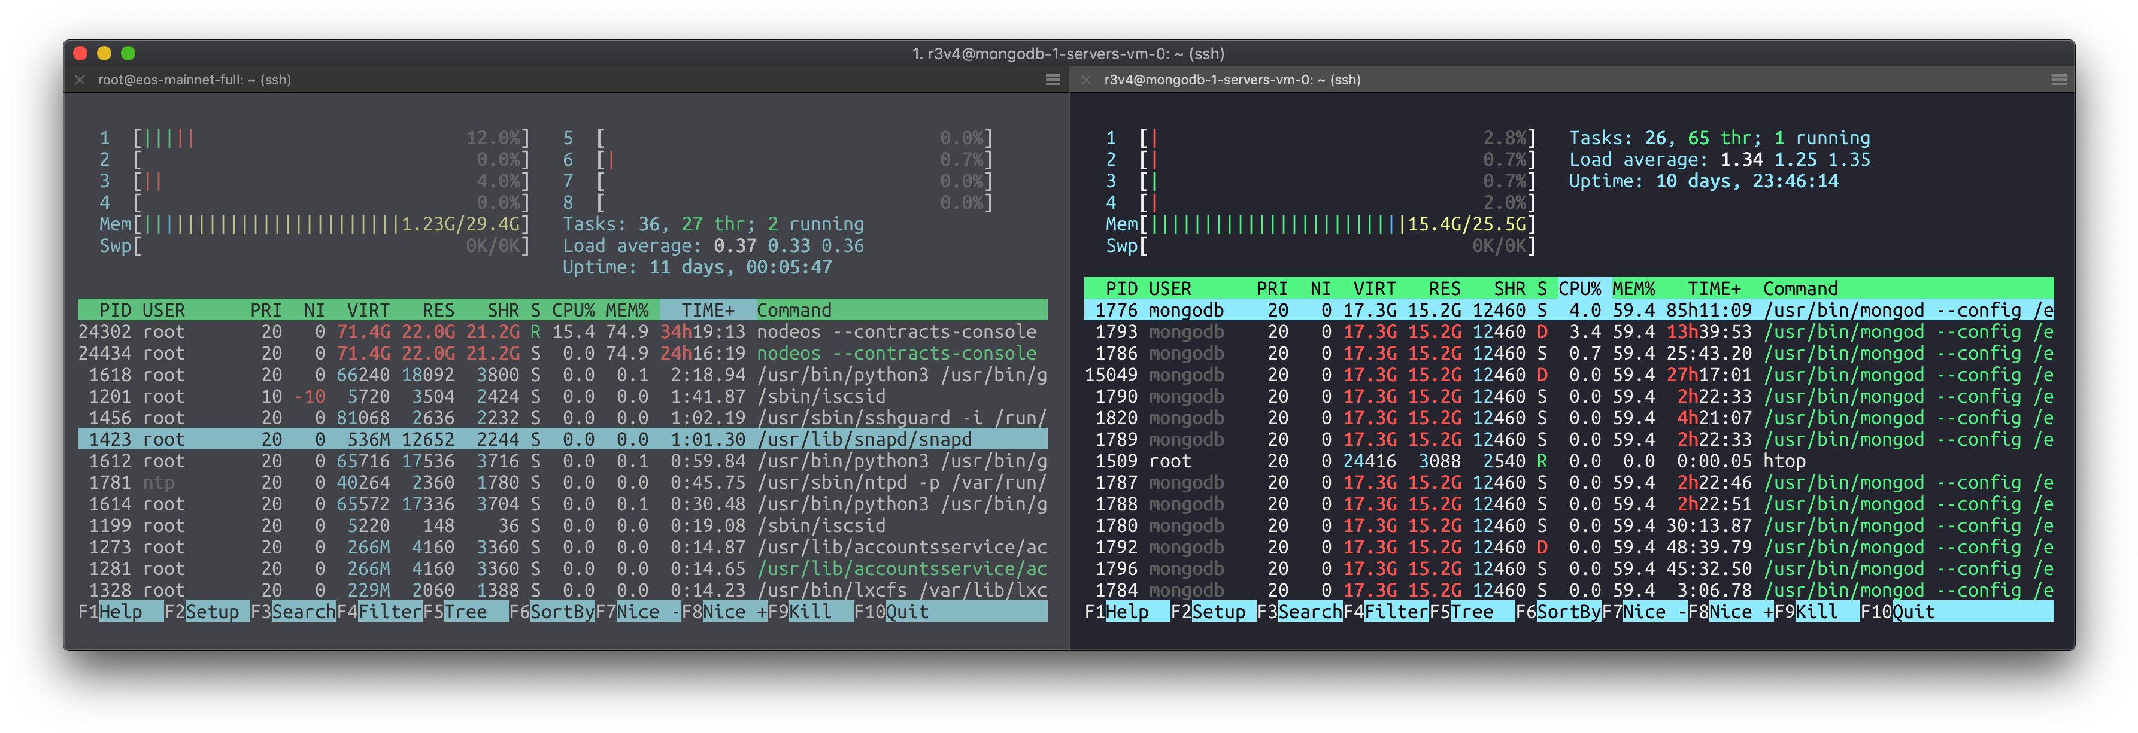Click the green zoom window button
This screenshot has width=2138, height=733.
(128, 53)
